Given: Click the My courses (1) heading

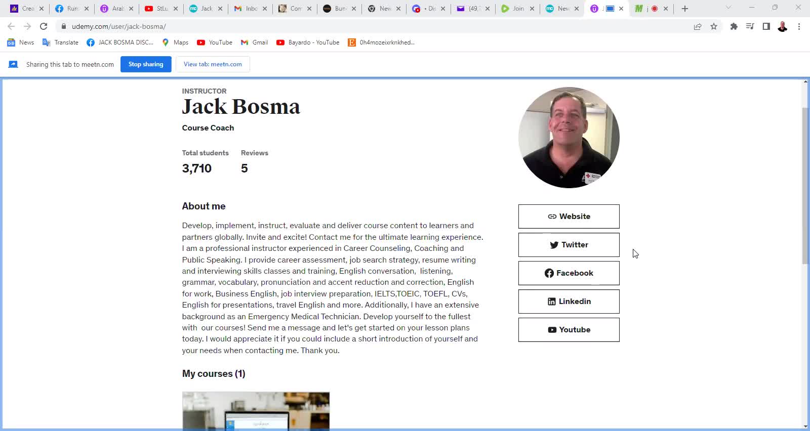Looking at the screenshot, I should pos(214,374).
